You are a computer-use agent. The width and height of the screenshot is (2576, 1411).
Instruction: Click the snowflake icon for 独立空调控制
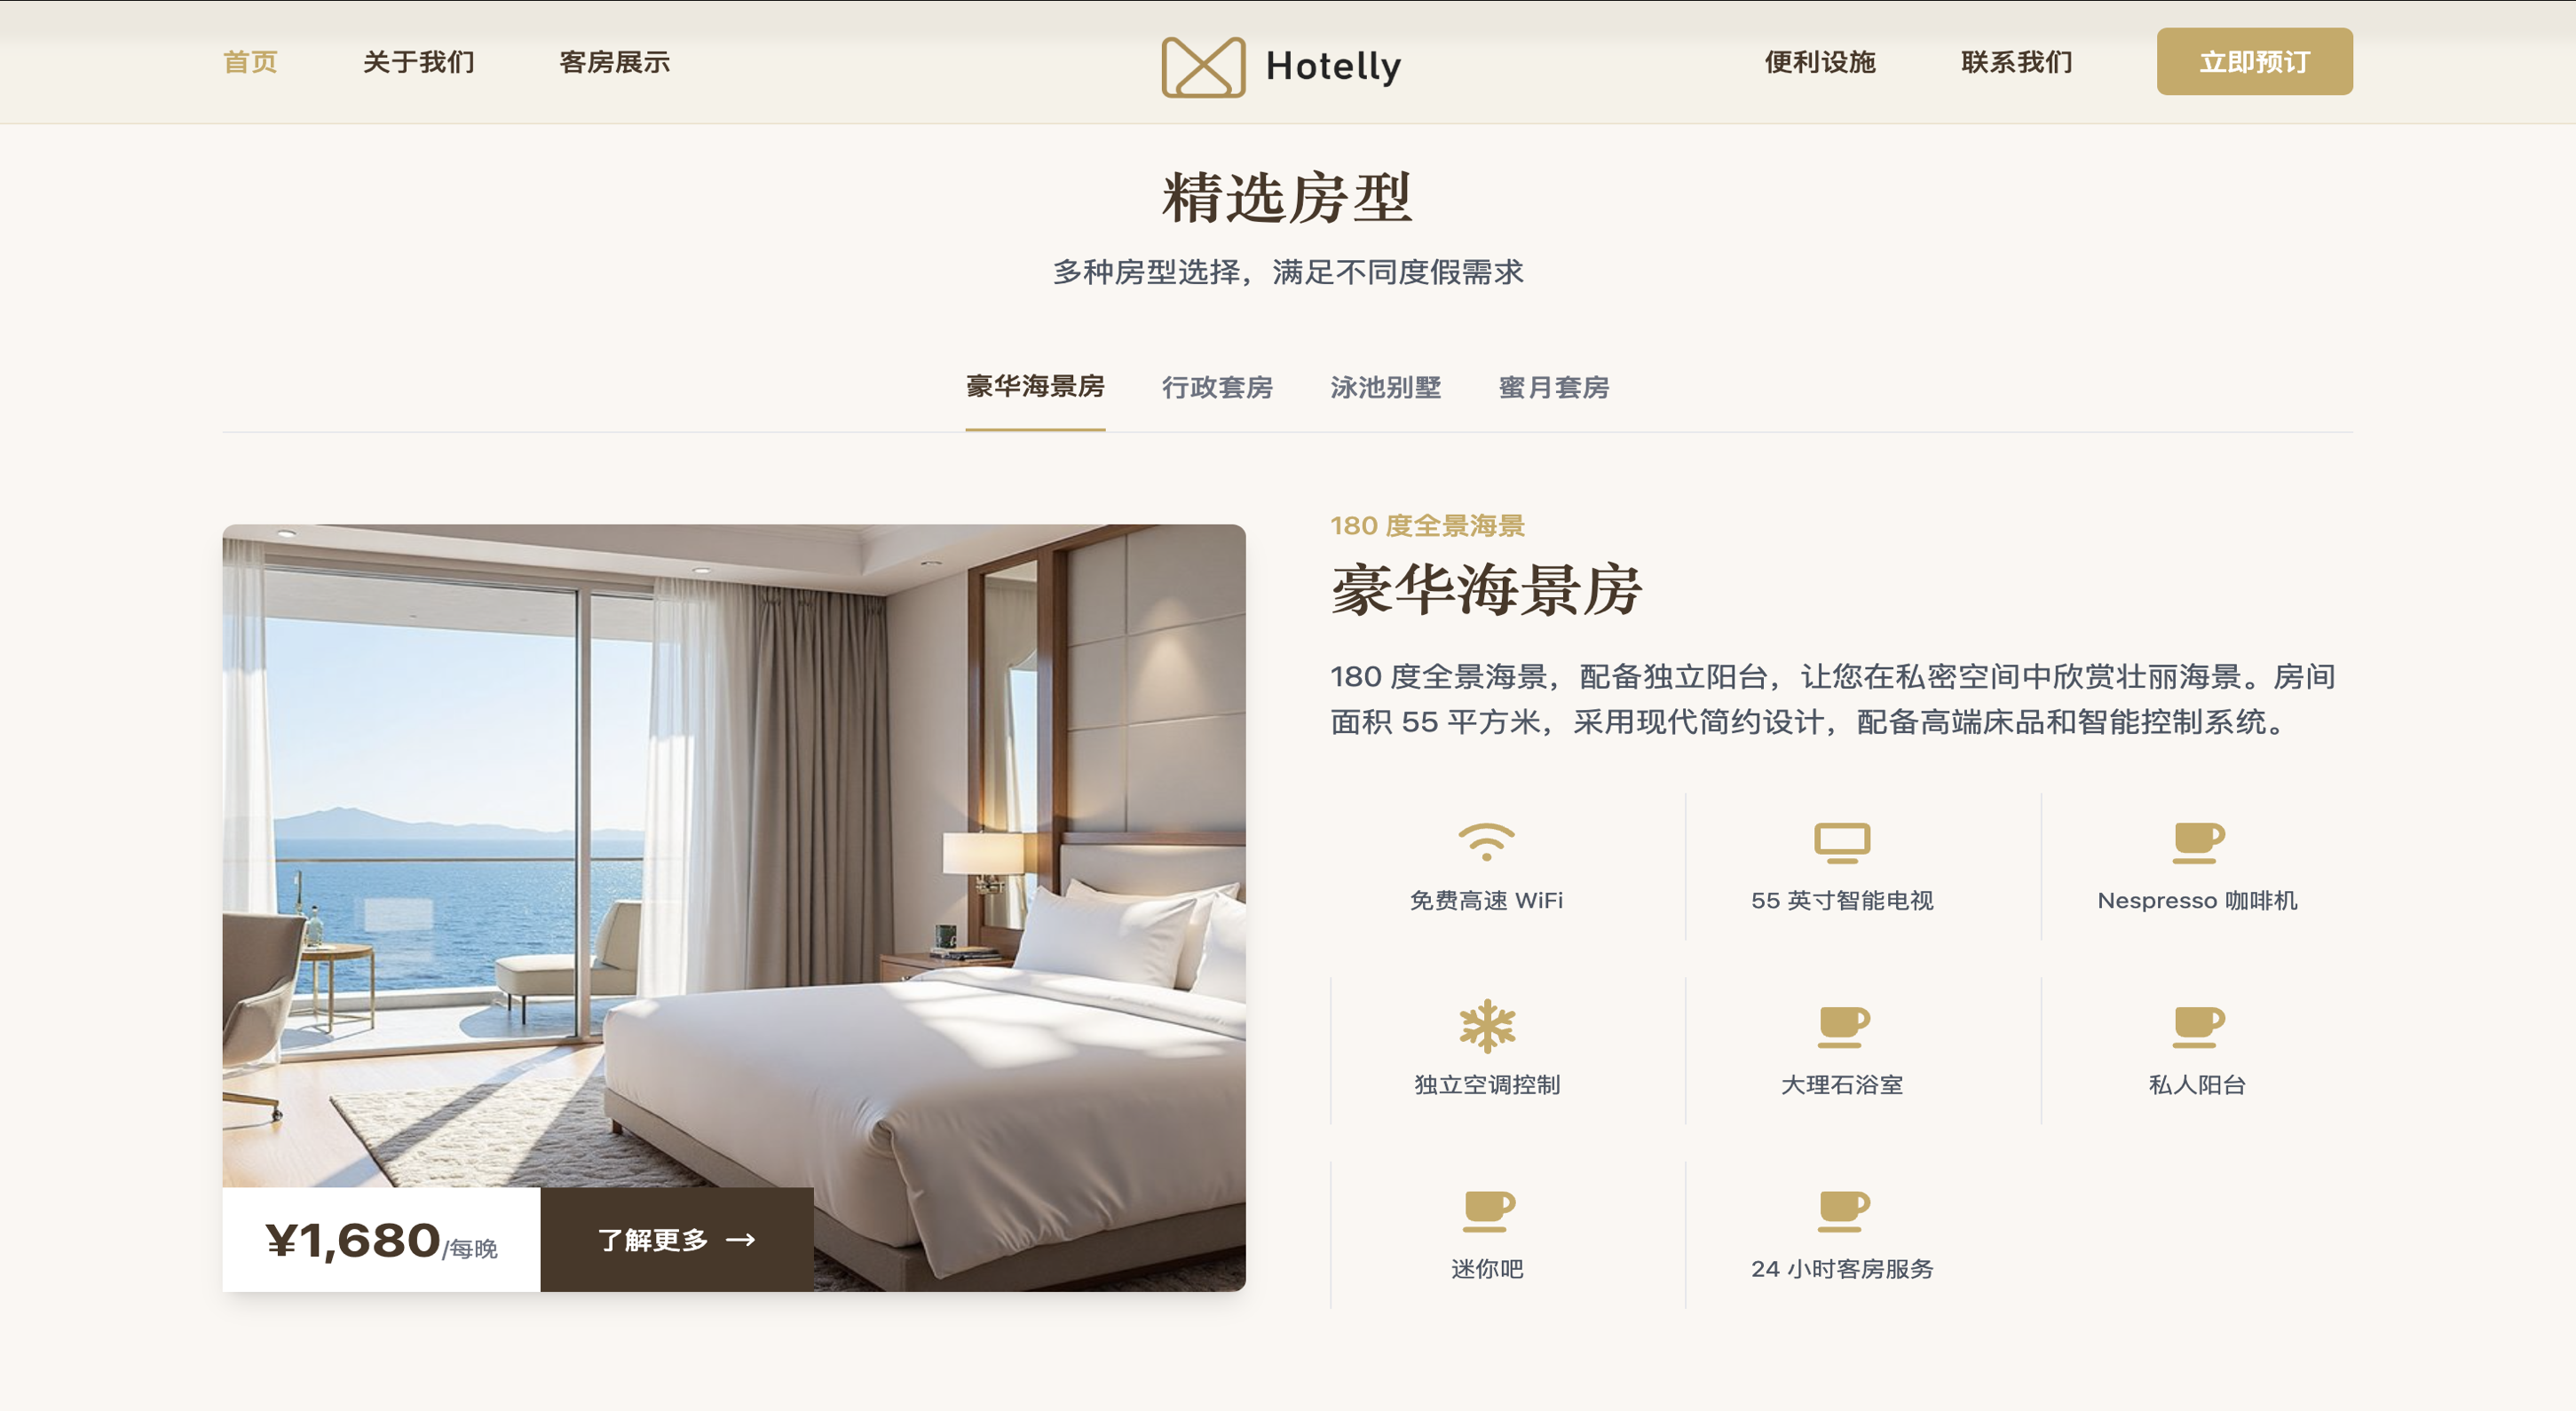[1486, 1026]
